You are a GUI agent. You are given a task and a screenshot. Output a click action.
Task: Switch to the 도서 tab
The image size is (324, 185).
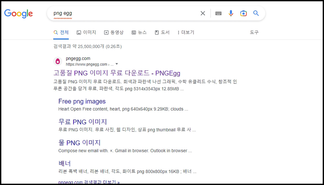tap(162, 32)
